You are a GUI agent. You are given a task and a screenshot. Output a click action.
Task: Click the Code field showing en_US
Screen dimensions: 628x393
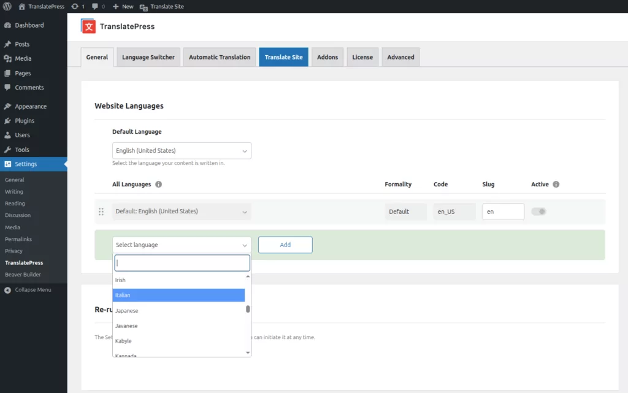[454, 212]
